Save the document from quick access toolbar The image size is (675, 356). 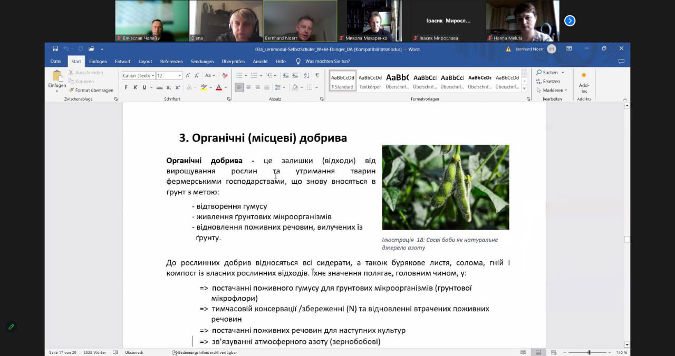point(55,48)
